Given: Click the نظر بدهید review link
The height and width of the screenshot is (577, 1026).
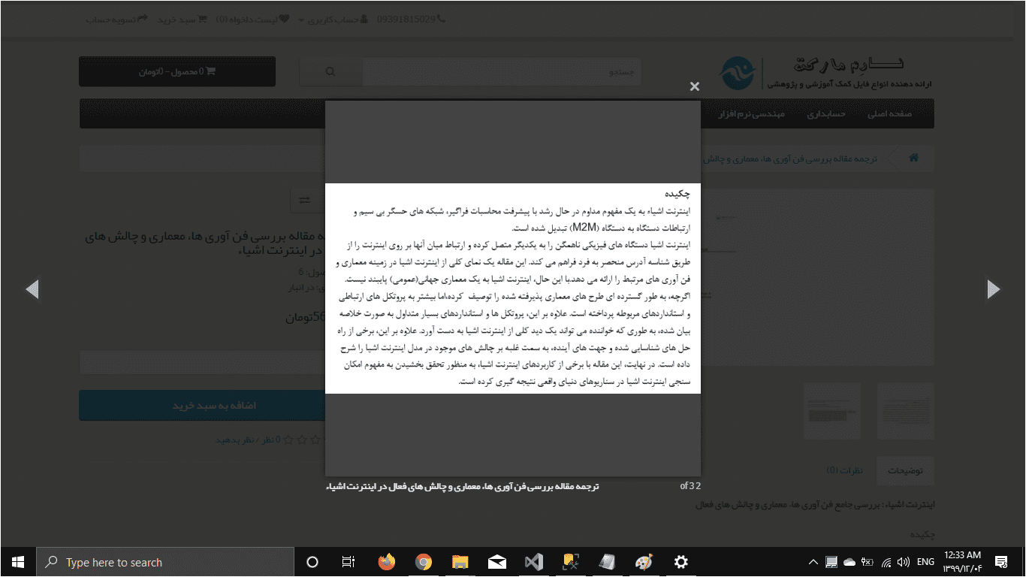Looking at the screenshot, I should point(234,440).
